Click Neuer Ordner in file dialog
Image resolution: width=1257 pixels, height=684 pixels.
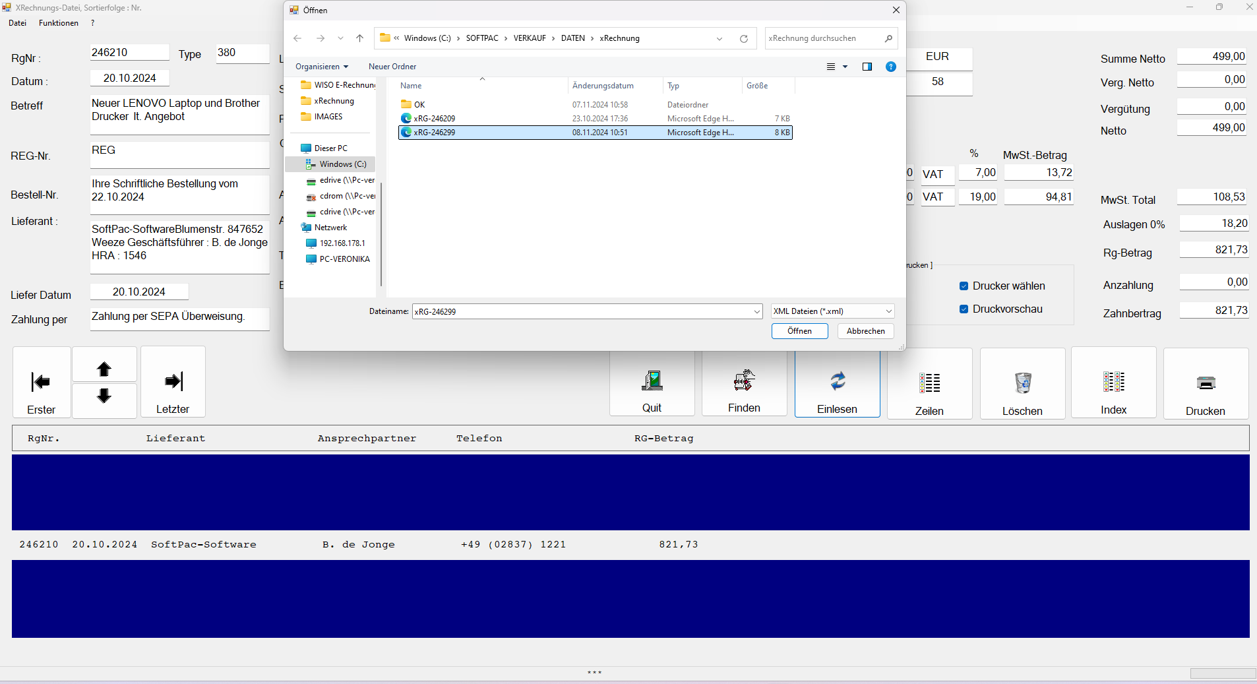pyautogui.click(x=392, y=67)
